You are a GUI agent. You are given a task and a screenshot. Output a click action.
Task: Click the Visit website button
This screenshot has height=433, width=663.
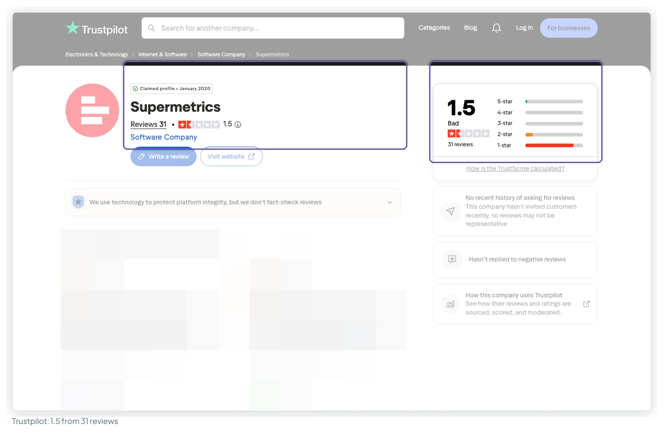tap(231, 156)
